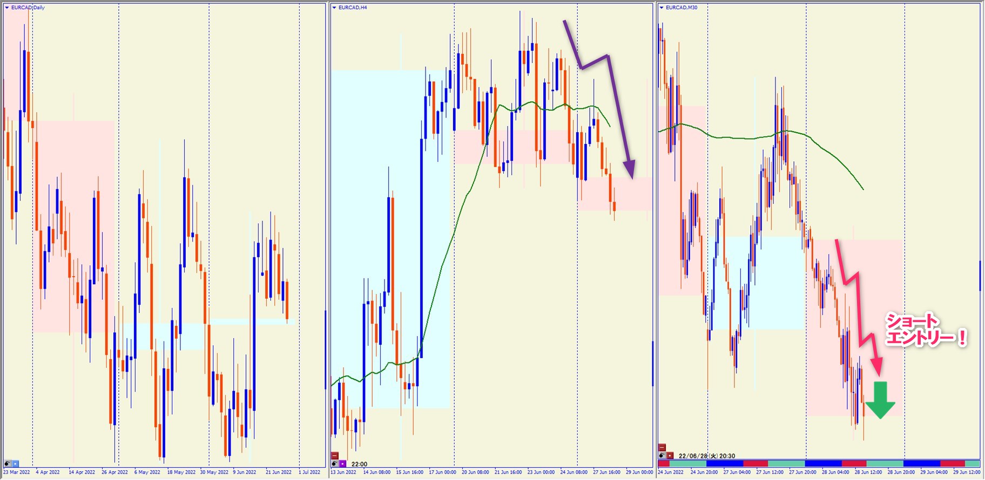
Task: Open the EURCAD,H4 chart dropdown triangle
Action: 334,8
